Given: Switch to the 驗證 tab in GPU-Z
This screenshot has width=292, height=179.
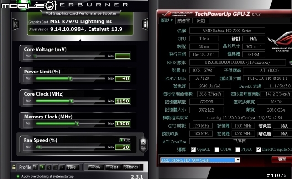Looking at the screenshot, I should [201, 20].
